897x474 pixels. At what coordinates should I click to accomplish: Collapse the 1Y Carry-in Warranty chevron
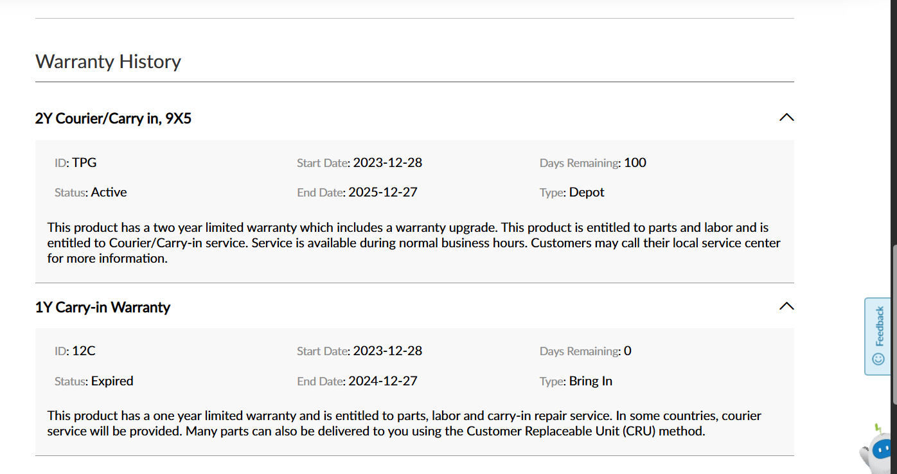click(x=786, y=306)
